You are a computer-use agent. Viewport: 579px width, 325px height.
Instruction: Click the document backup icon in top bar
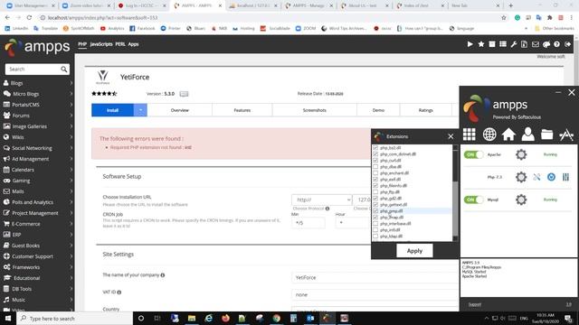pyautogui.click(x=525, y=44)
